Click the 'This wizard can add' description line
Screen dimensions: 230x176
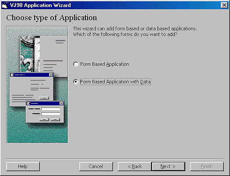135,29
